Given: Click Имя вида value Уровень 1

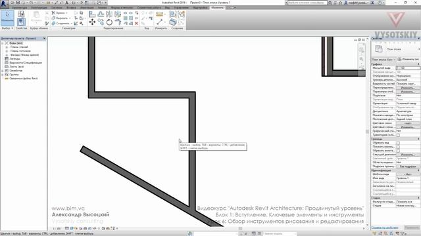Looking at the screenshot, I should click(408, 178).
